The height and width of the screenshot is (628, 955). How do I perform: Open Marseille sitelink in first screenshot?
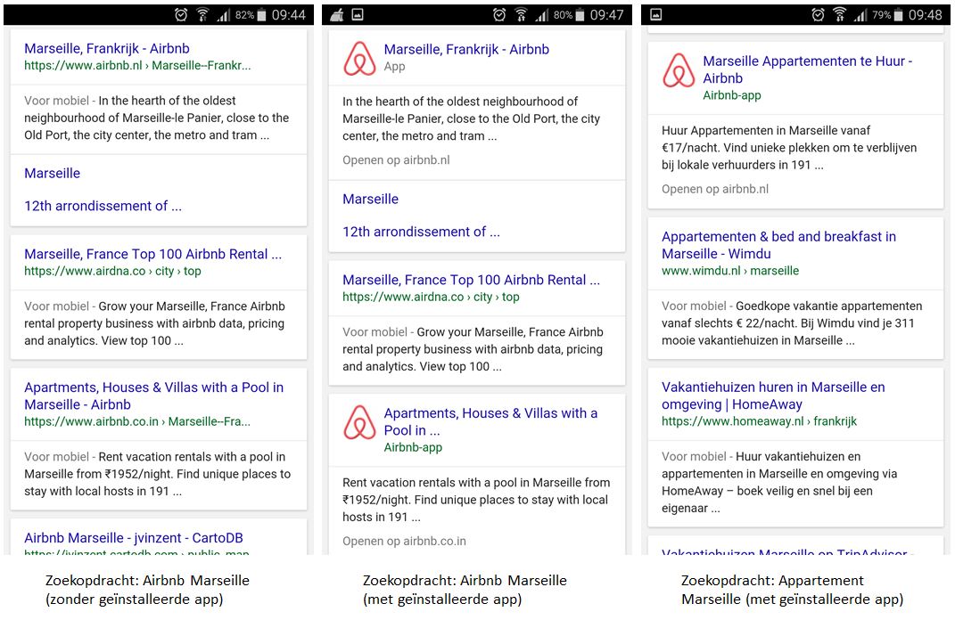click(x=53, y=173)
